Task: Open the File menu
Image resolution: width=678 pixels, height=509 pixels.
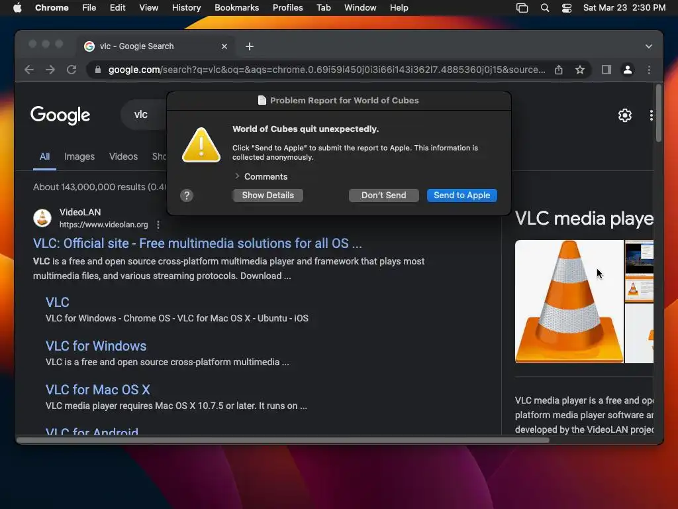Action: coord(89,8)
